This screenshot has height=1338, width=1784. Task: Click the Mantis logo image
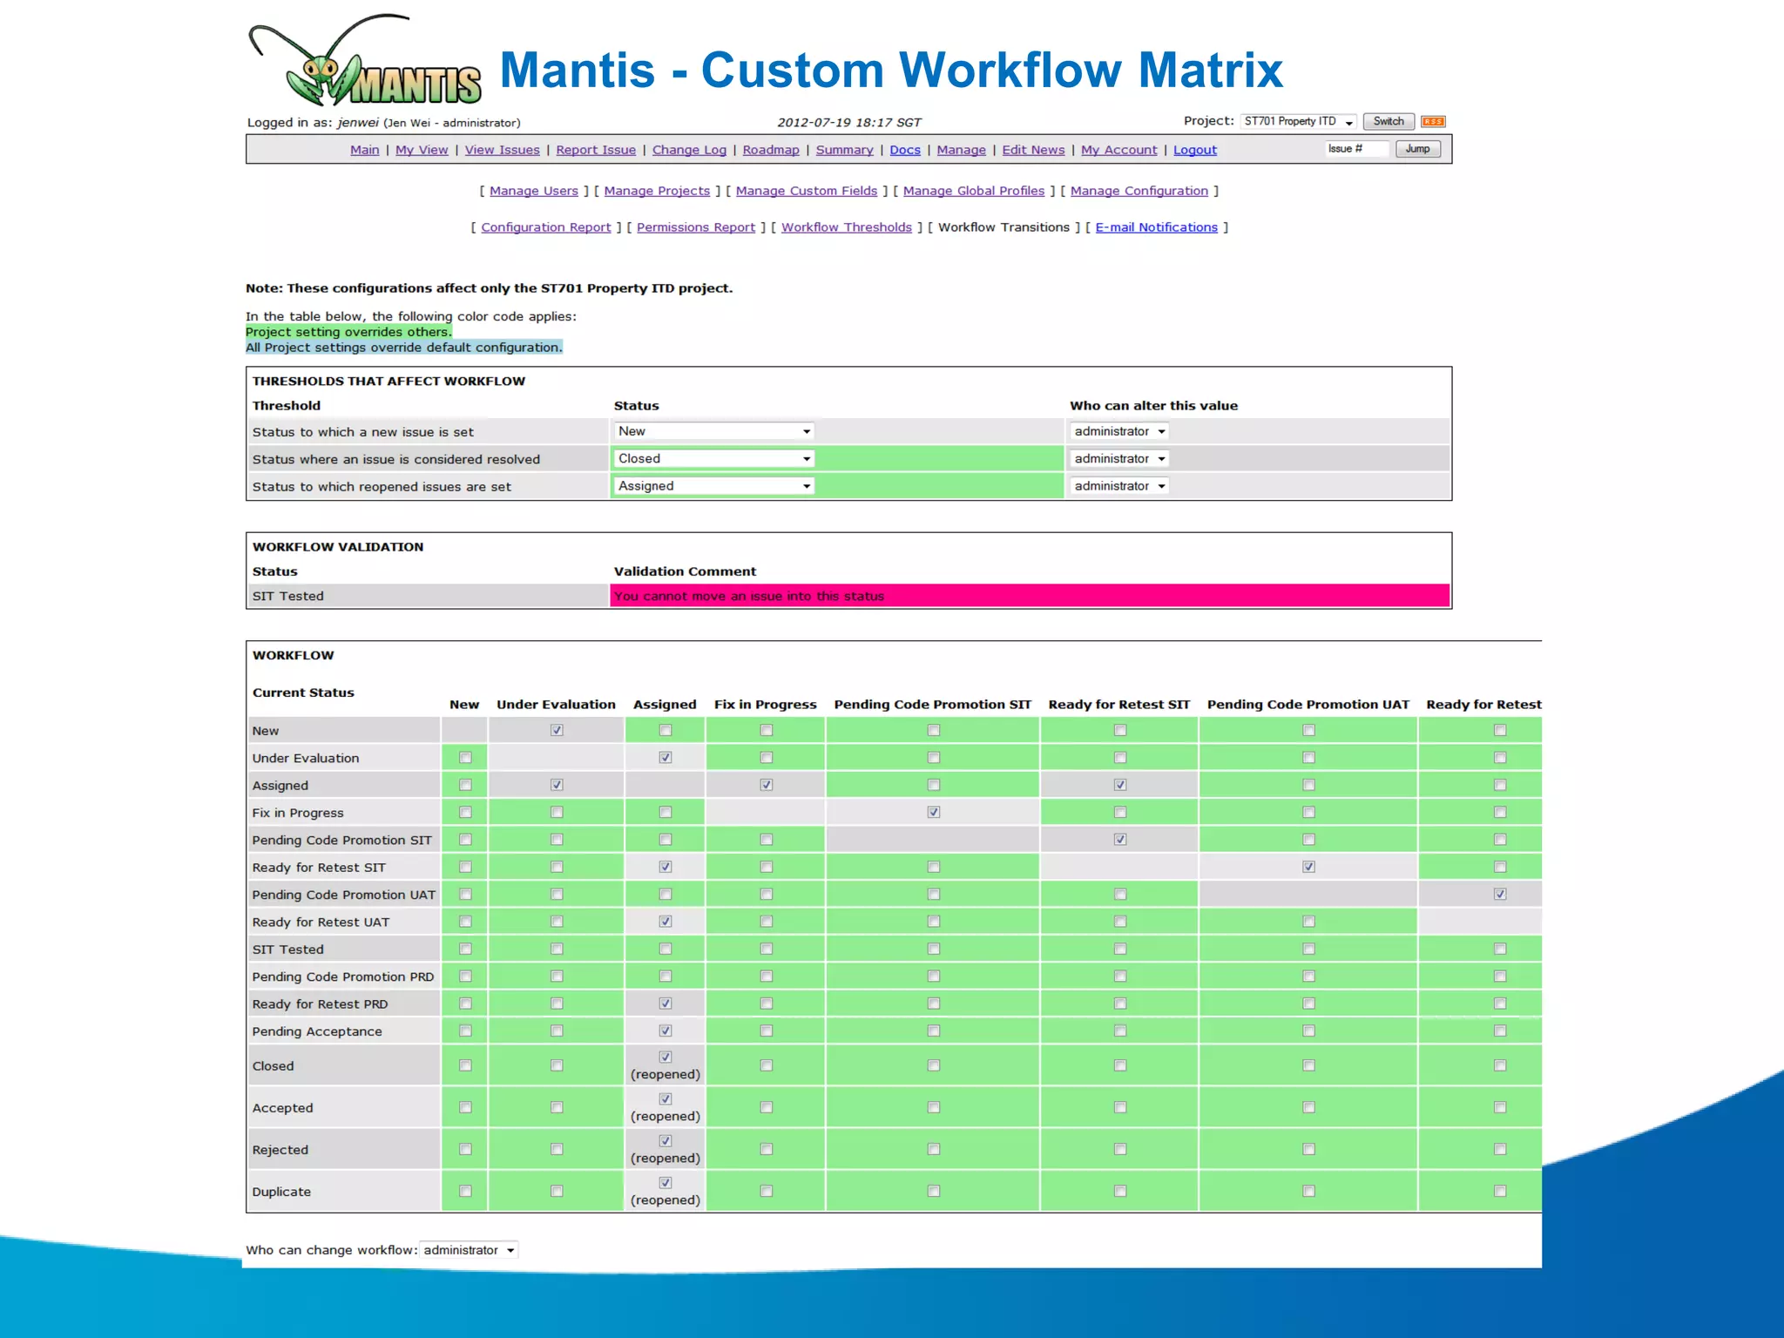coord(365,60)
